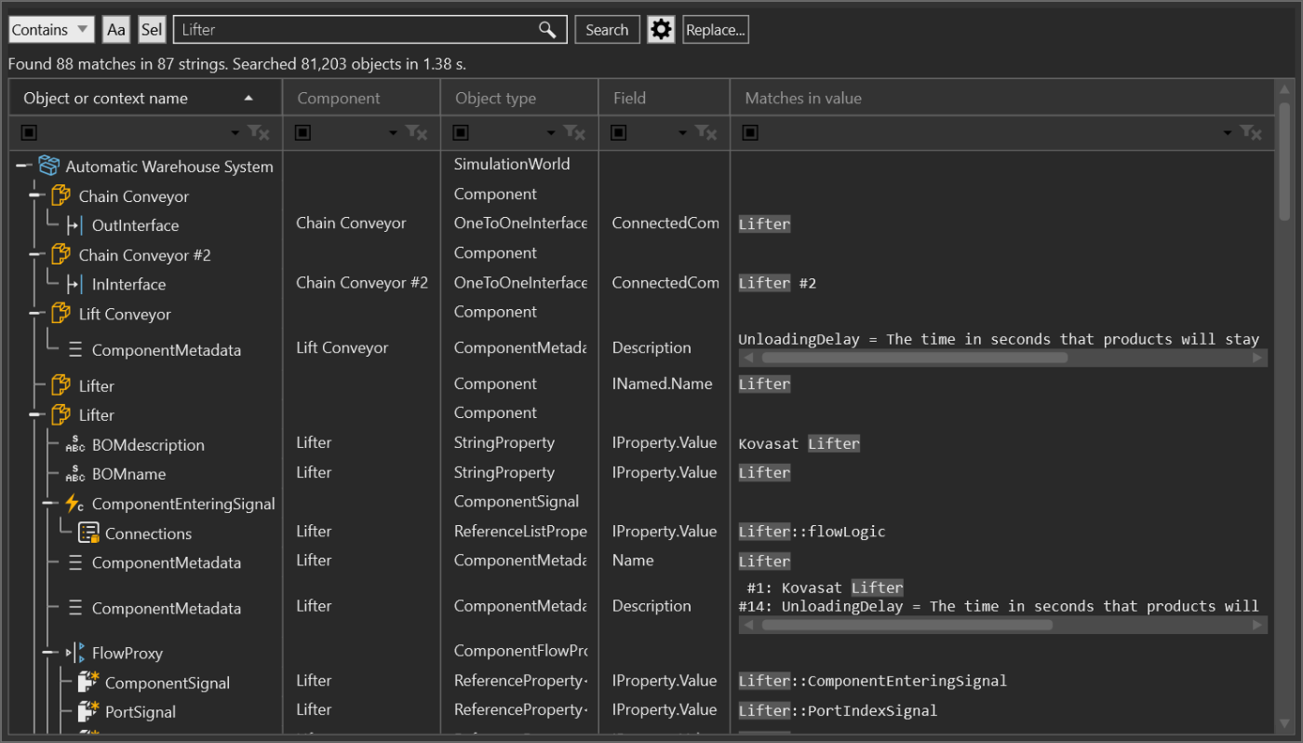This screenshot has width=1303, height=743.
Task: Click the BOMname string property icon
Action: (75, 474)
